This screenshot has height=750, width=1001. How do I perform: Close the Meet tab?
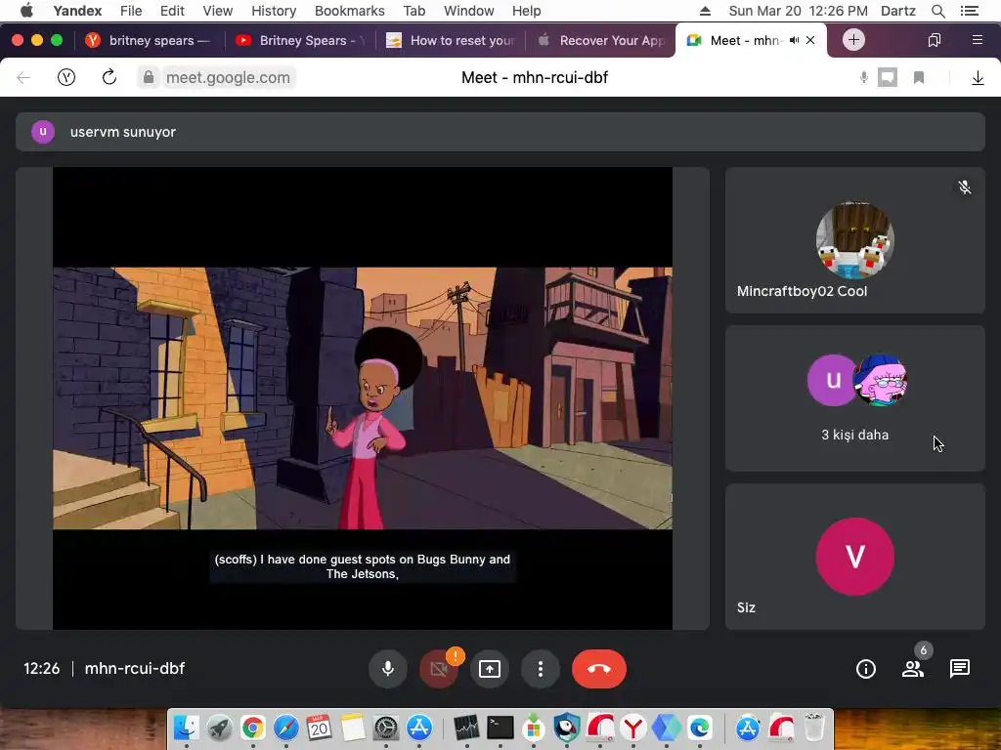[x=810, y=40]
